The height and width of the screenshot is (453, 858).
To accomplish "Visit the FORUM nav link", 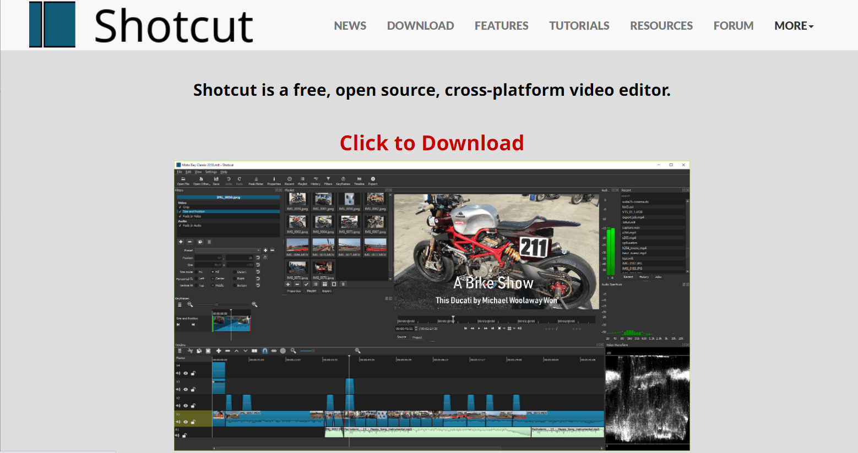I will [x=734, y=26].
